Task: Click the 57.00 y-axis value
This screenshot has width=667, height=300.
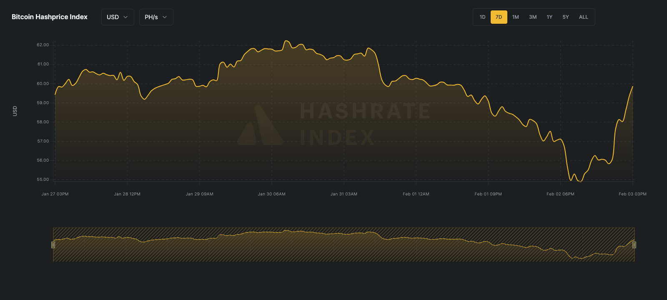Action: (43, 141)
